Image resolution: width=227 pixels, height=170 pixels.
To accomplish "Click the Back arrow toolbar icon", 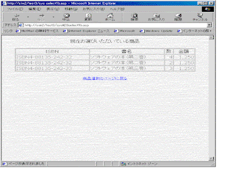I will [x=16, y=16].
